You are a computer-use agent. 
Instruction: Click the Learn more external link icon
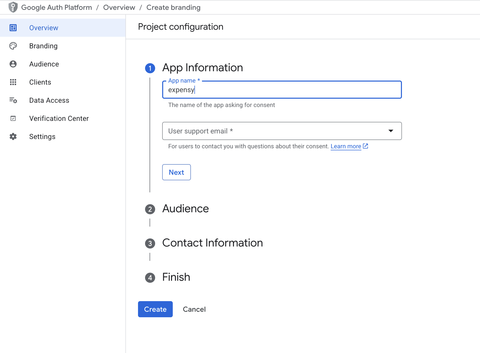(x=365, y=146)
